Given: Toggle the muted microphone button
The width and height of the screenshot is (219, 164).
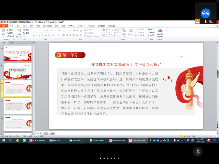Looking at the screenshot, I should [x=198, y=152].
